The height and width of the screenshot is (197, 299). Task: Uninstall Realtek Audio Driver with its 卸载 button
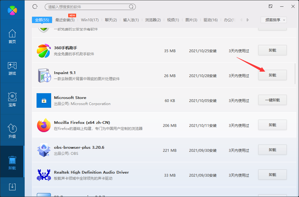[x=273, y=175]
